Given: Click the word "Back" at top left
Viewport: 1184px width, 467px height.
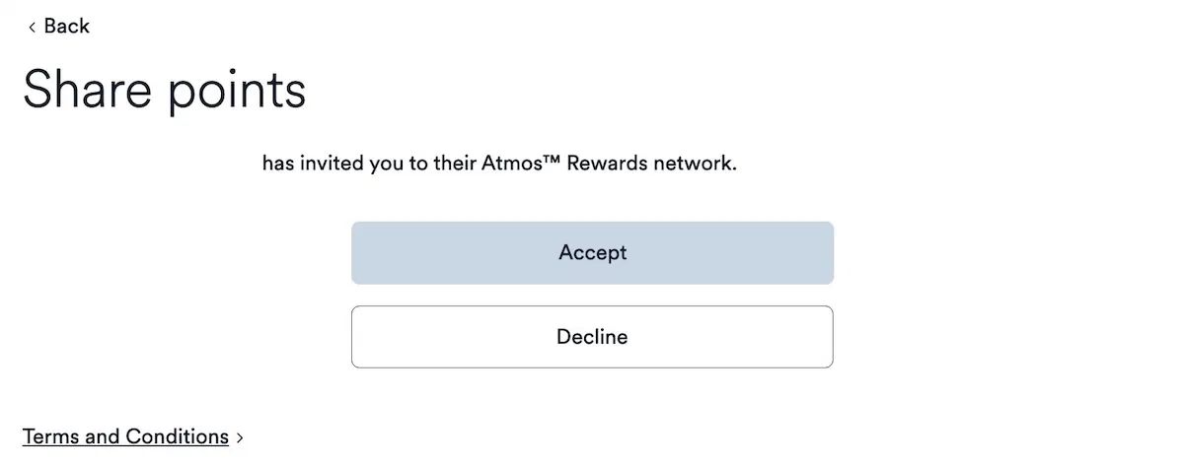Looking at the screenshot, I should pyautogui.click(x=67, y=27).
